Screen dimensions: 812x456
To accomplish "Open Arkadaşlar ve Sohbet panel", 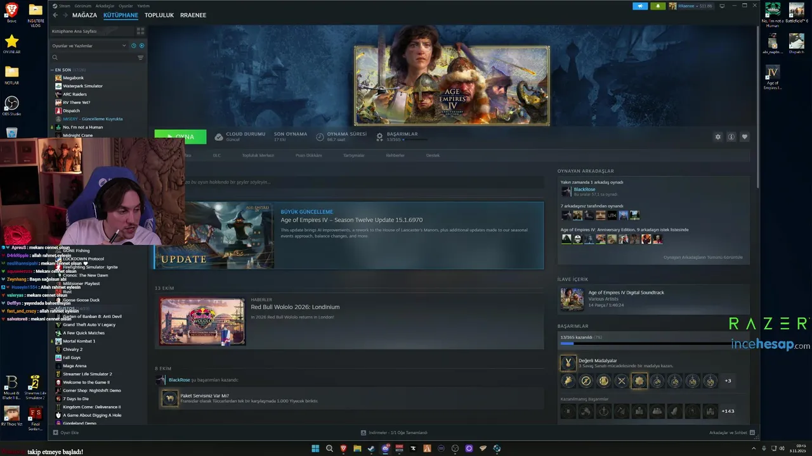I will (731, 433).
